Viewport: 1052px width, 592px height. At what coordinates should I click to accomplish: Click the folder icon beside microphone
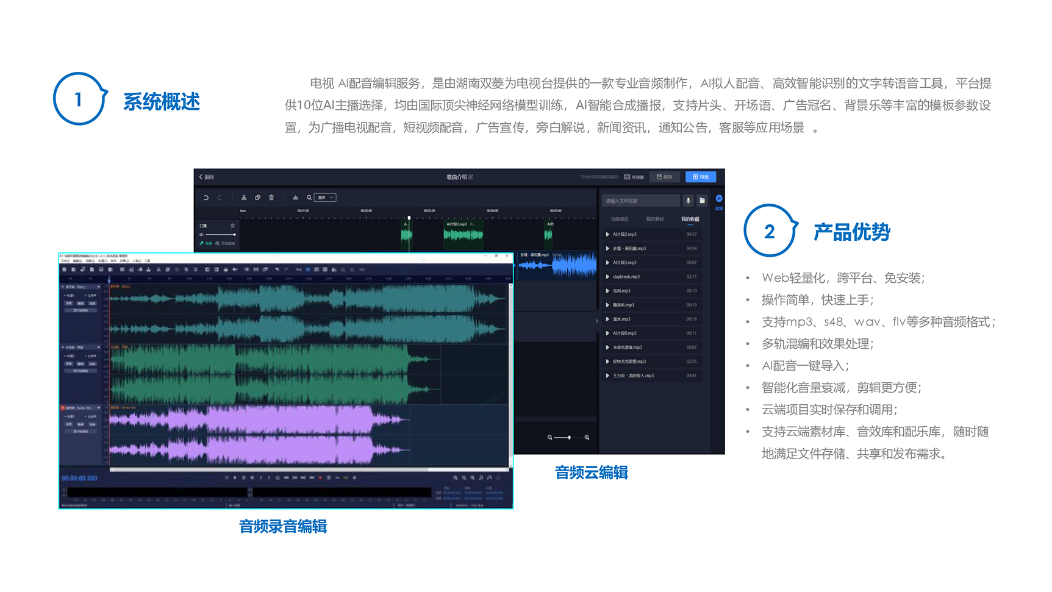point(702,201)
